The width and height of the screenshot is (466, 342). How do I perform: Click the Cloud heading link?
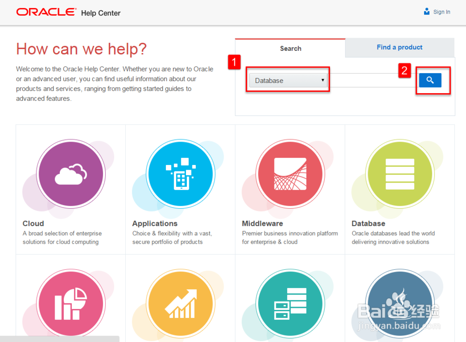[33, 224]
